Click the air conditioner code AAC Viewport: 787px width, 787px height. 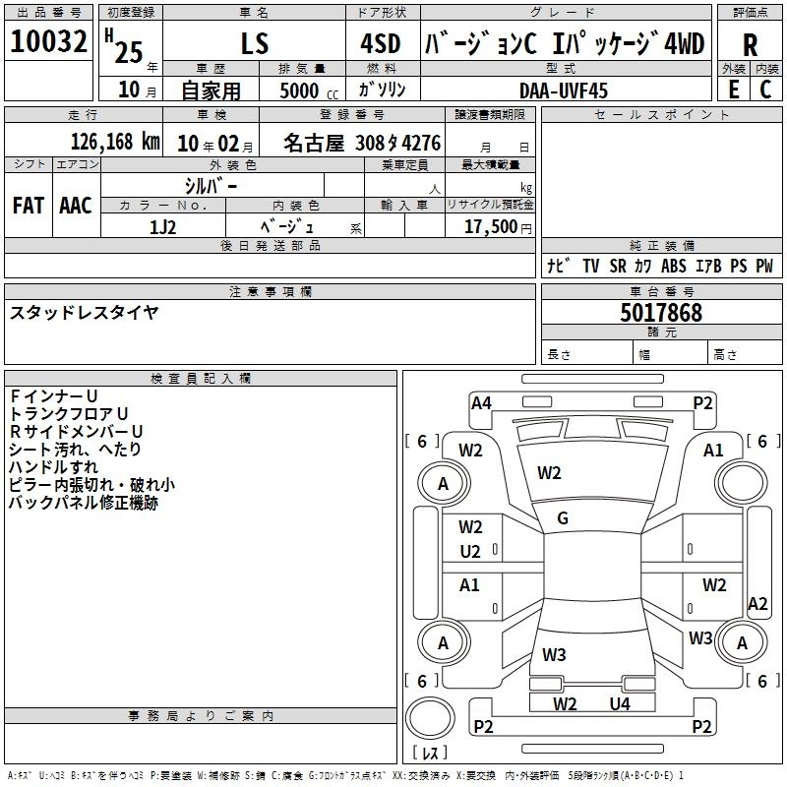click(x=76, y=206)
